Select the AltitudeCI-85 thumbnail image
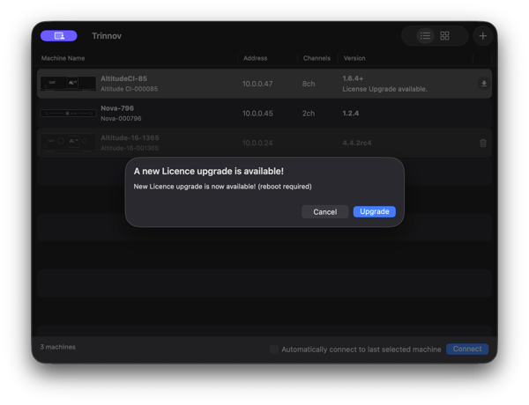The height and width of the screenshot is (405, 529). pyautogui.click(x=68, y=84)
